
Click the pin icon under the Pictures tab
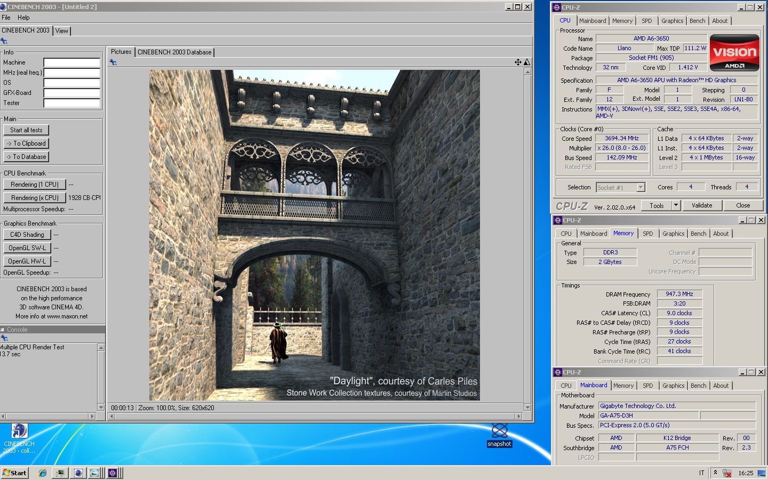point(113,62)
